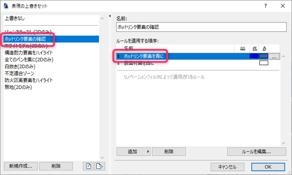The height and width of the screenshot is (175, 292).
Task: Select ホットリンク要素の確認 override set
Action: (x=51, y=39)
